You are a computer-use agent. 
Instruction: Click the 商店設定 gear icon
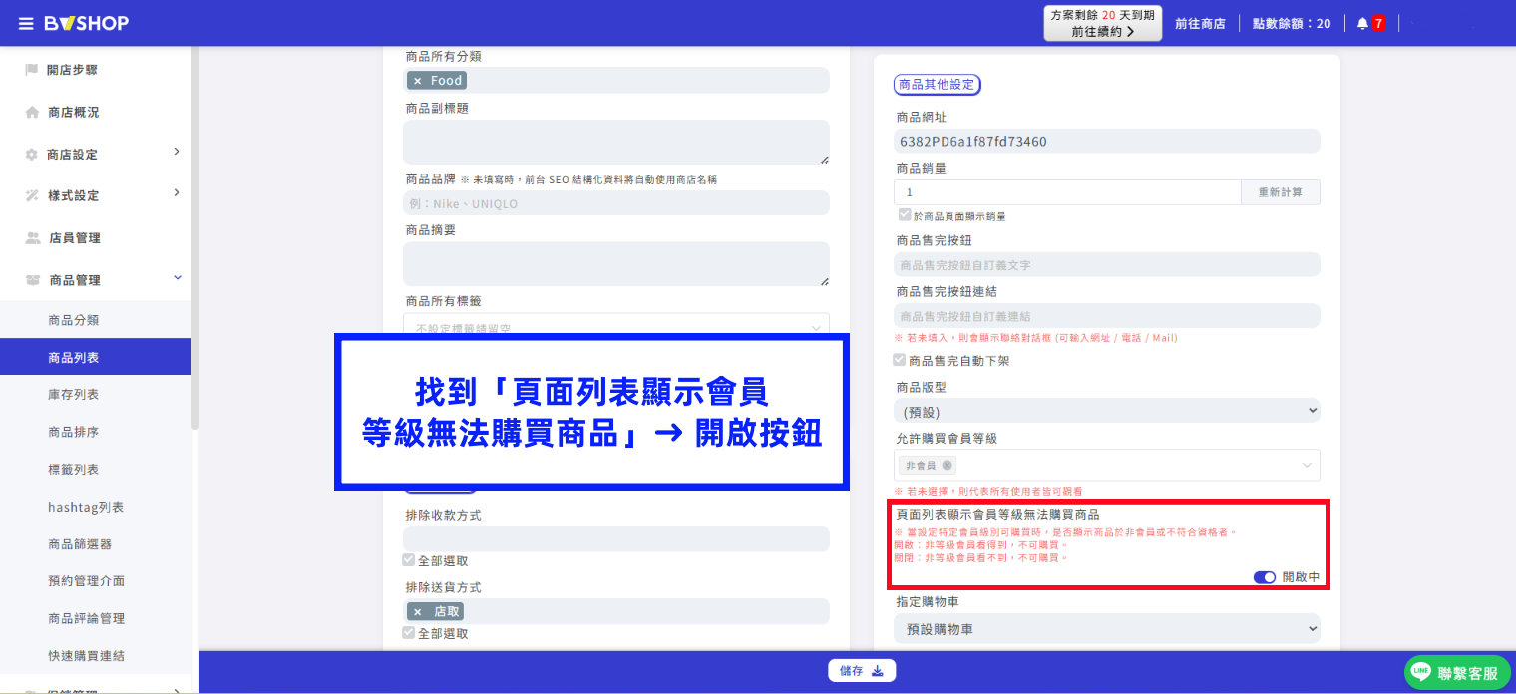[x=32, y=154]
